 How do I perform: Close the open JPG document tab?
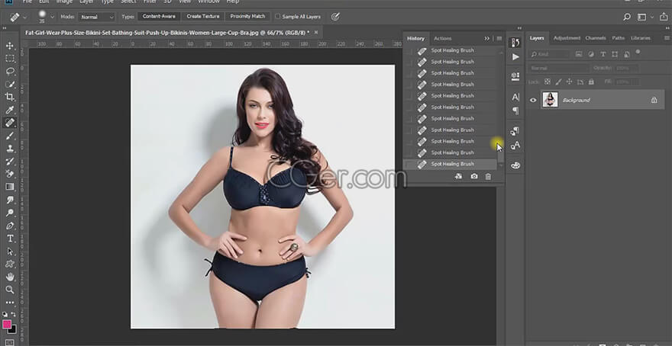point(316,33)
